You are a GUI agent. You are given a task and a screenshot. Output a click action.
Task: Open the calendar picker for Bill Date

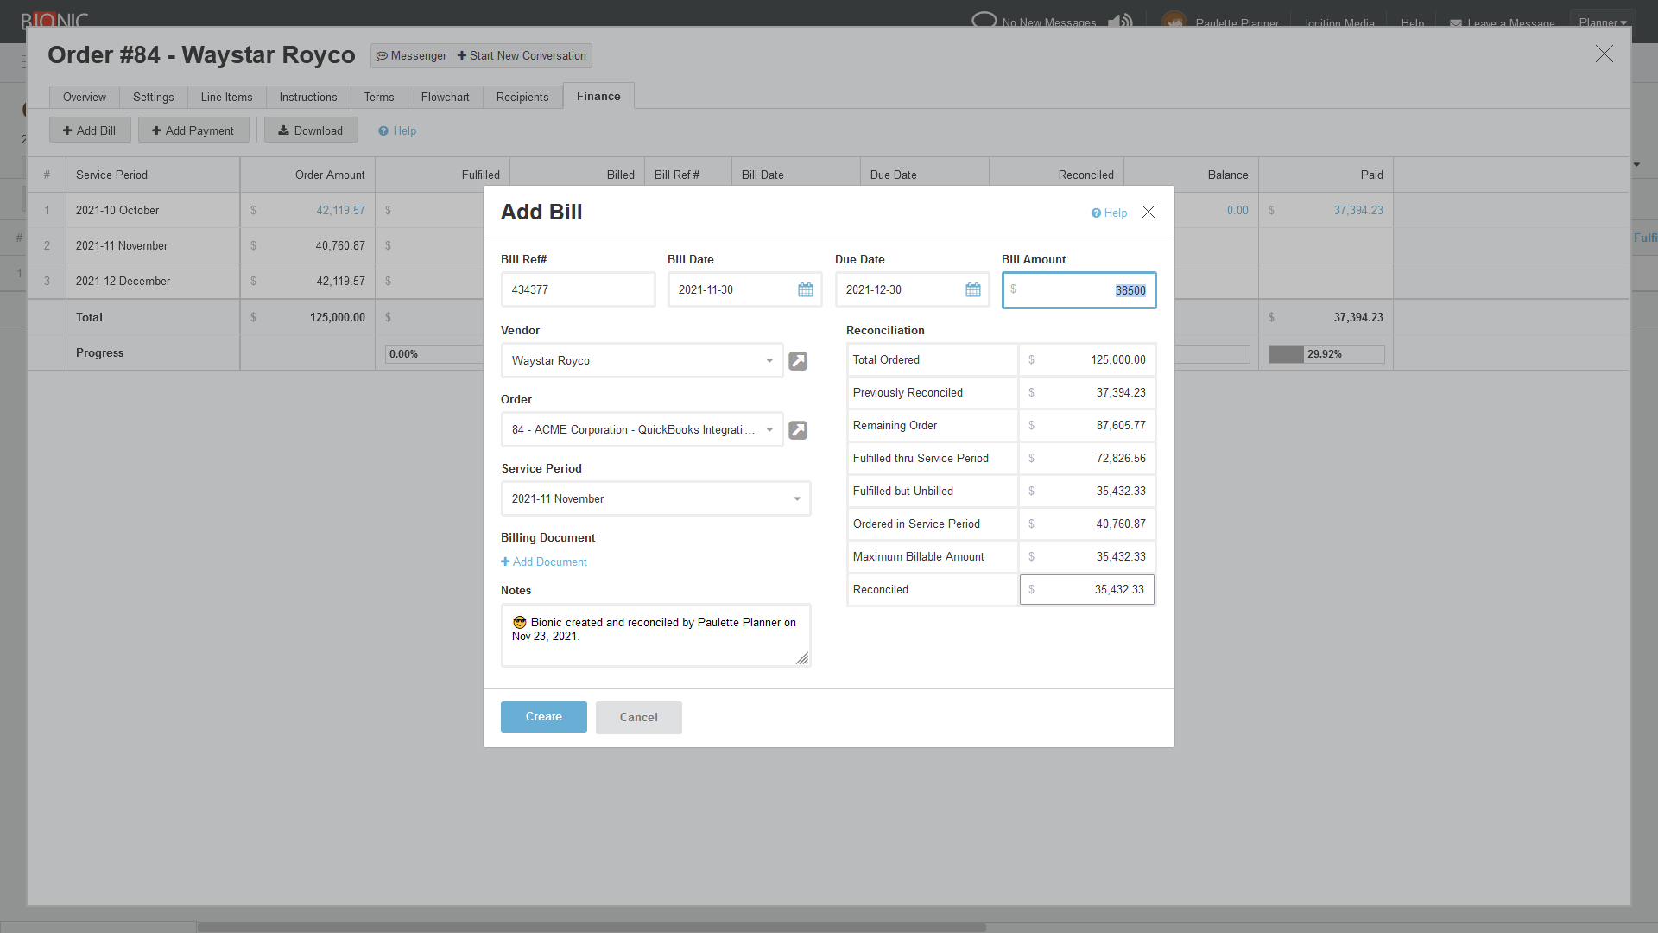(x=806, y=290)
